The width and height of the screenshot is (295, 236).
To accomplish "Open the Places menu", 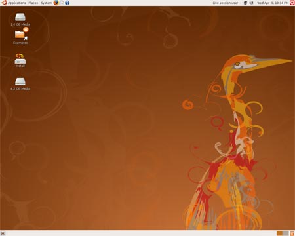I will pyautogui.click(x=33, y=3).
